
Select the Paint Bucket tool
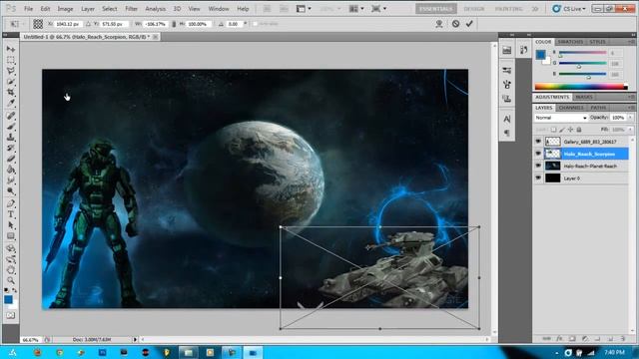click(x=11, y=170)
